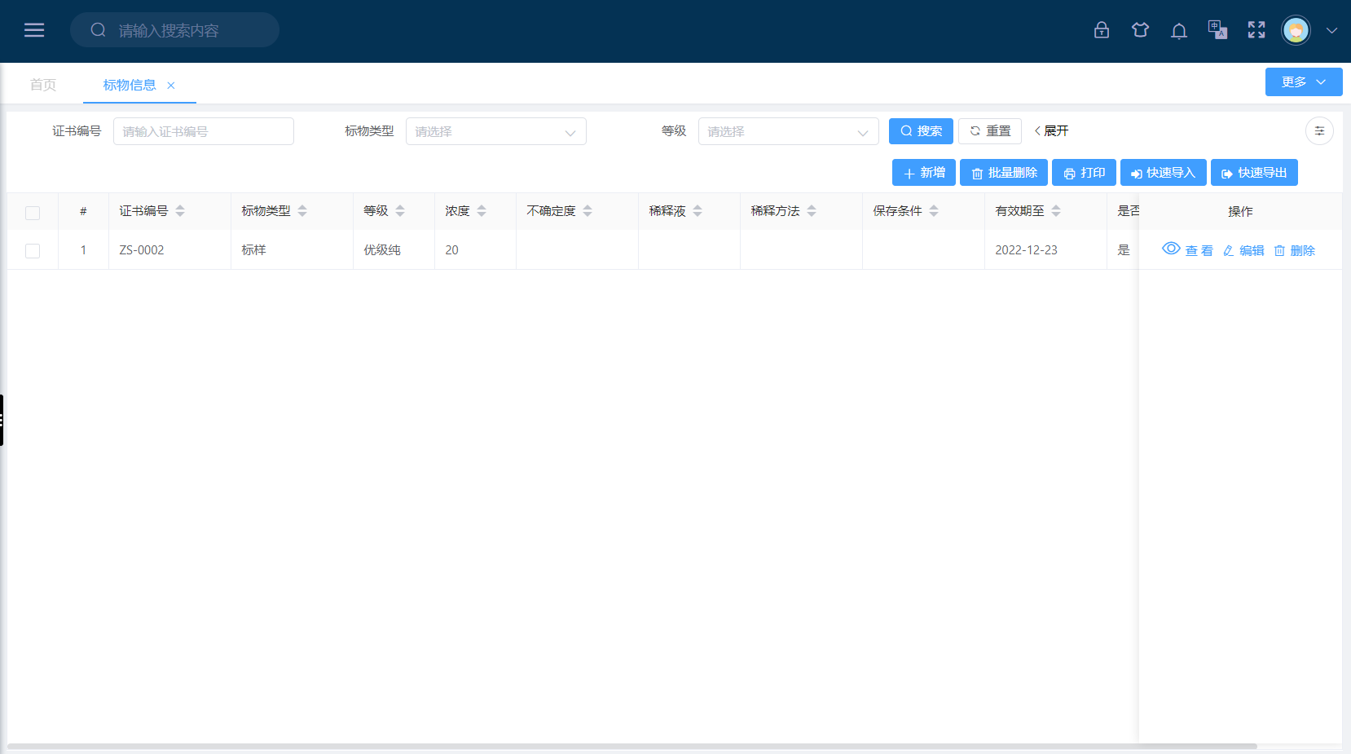Toggle fullscreen mode icon

[x=1256, y=30]
